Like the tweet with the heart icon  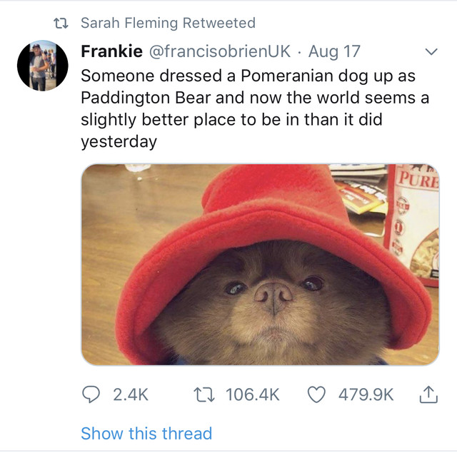pos(317,394)
